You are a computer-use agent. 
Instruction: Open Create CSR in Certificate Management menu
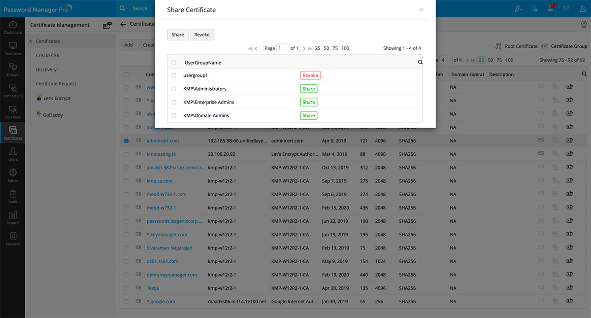47,55
